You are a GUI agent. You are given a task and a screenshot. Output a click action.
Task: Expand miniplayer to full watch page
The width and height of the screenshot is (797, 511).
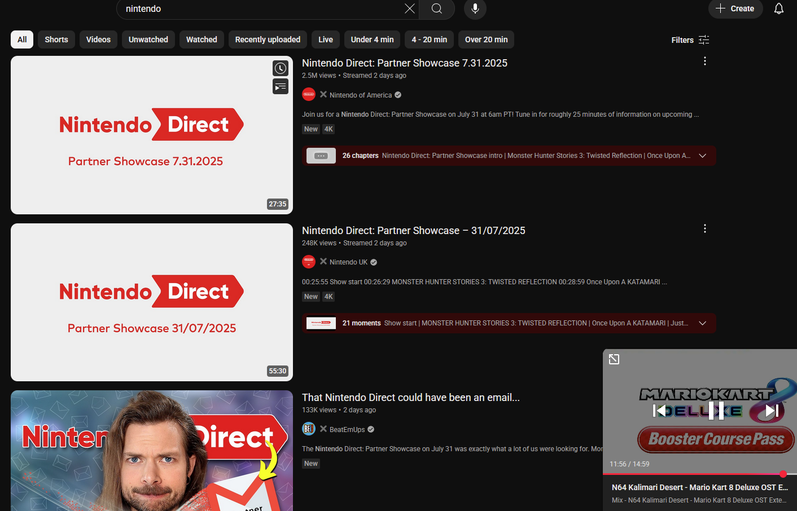tap(614, 359)
